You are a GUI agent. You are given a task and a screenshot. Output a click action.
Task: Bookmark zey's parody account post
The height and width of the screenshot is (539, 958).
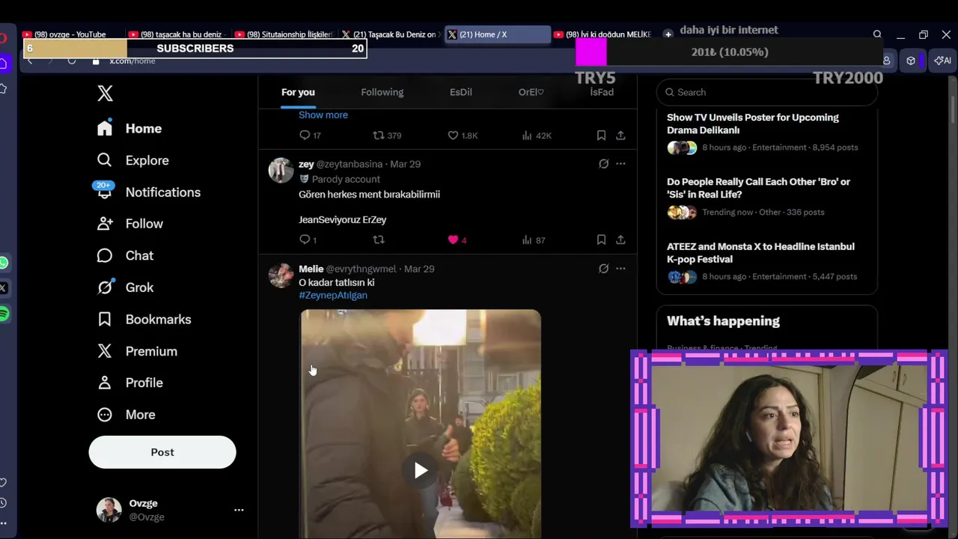(x=601, y=240)
